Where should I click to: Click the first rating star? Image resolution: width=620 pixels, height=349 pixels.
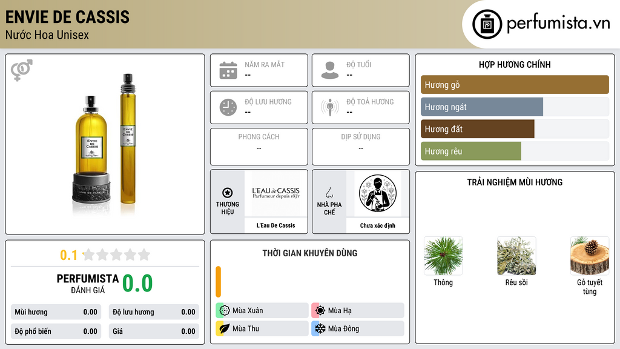click(x=88, y=254)
